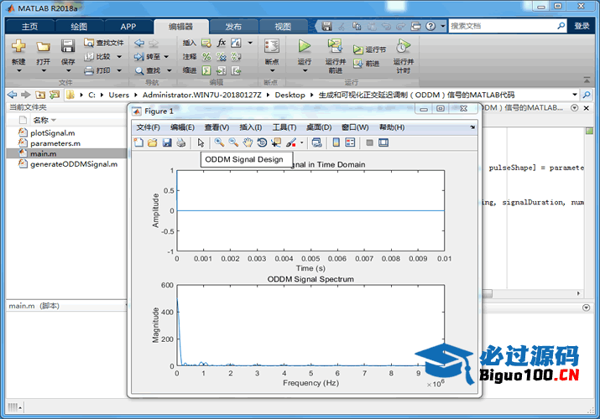Open the address bar path dropdown
Screen dimensions: 600x419
pyautogui.click(x=575, y=95)
